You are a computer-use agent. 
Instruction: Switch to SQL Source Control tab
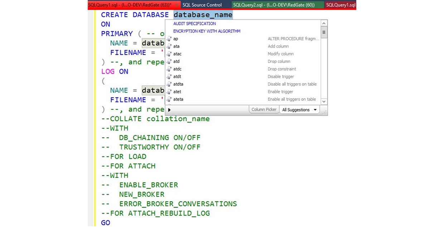(202, 5)
